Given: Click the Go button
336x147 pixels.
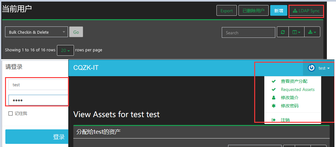Looking at the screenshot, I should [76, 32].
